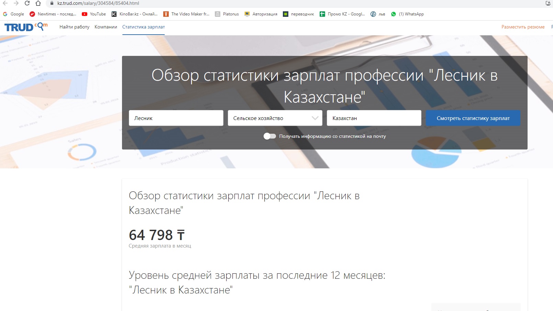
Task: Click Средняя зарплата в месяц caption
Action: [x=160, y=246]
